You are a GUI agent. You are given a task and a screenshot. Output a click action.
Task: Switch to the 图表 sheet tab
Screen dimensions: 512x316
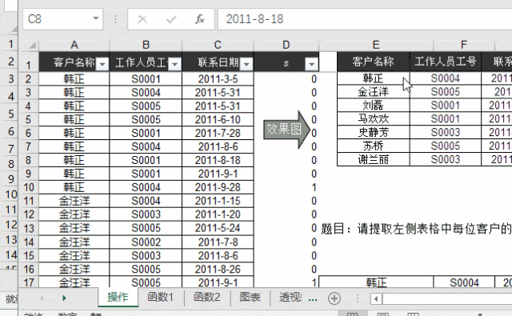250,297
